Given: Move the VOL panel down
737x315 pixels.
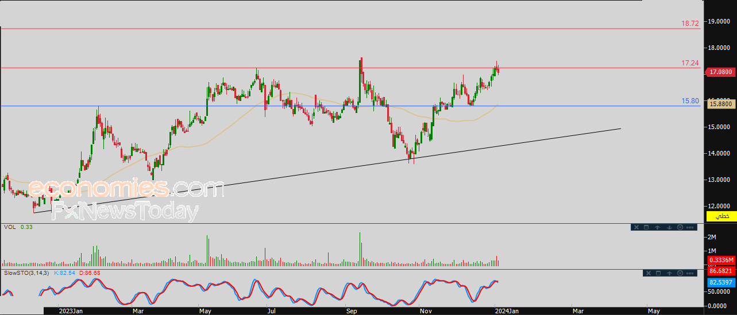Looking at the screenshot, I should [x=669, y=227].
